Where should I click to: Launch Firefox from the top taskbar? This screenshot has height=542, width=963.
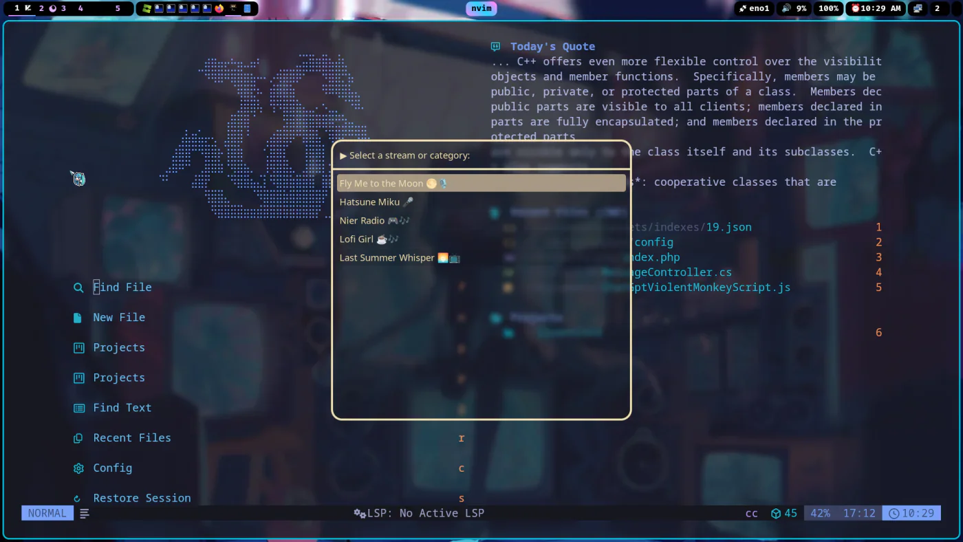tap(219, 8)
